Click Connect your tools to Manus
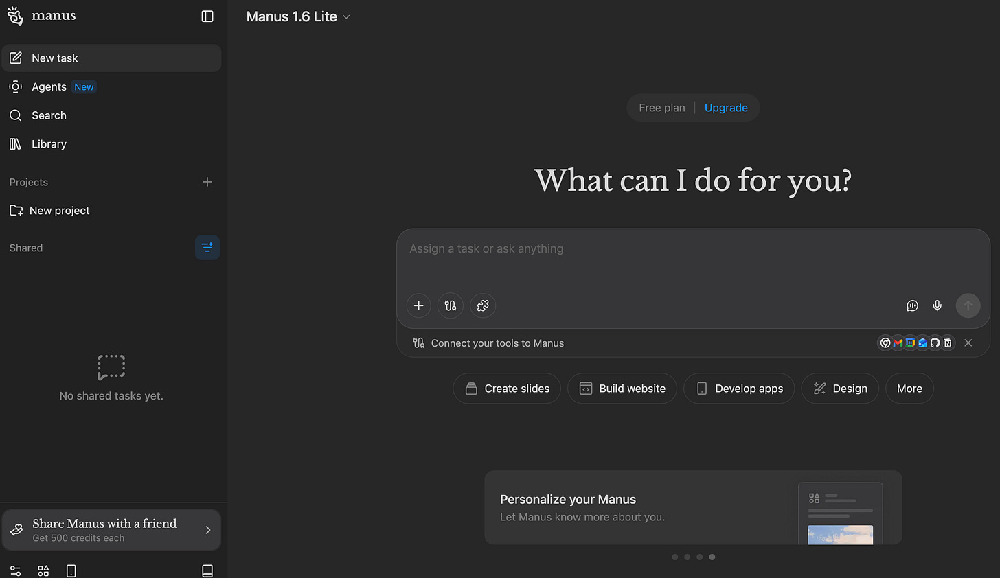The image size is (1000, 578). 497,343
